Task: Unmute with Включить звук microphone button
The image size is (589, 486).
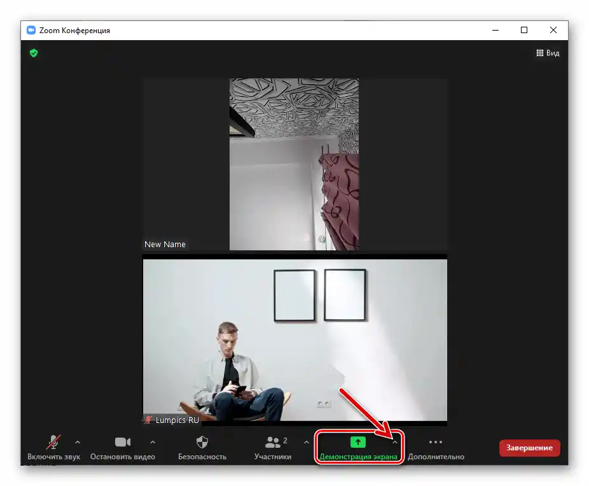Action: (53, 448)
